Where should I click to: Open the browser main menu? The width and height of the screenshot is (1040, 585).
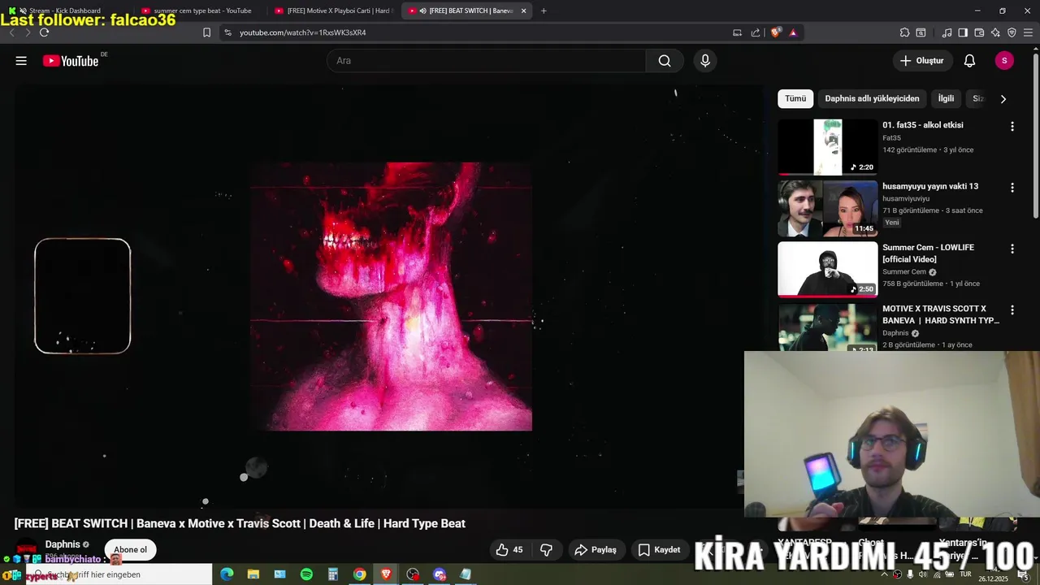1028,32
